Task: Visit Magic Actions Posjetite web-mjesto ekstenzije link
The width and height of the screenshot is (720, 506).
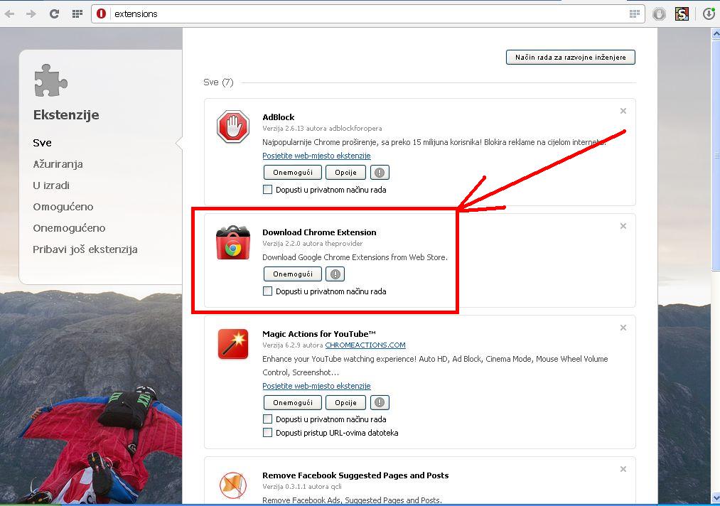Action: coord(316,386)
